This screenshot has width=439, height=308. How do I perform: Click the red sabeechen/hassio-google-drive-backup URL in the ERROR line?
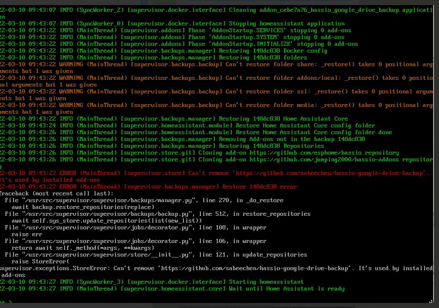(x=329, y=173)
